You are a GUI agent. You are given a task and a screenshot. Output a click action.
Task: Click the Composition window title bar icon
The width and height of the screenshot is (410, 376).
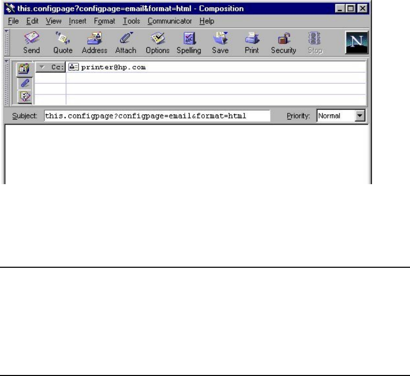click(10, 8)
